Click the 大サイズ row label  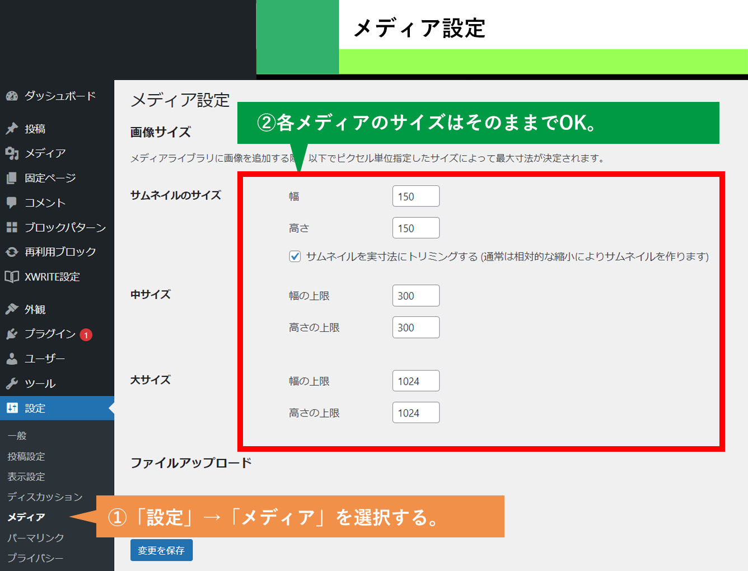click(x=151, y=380)
